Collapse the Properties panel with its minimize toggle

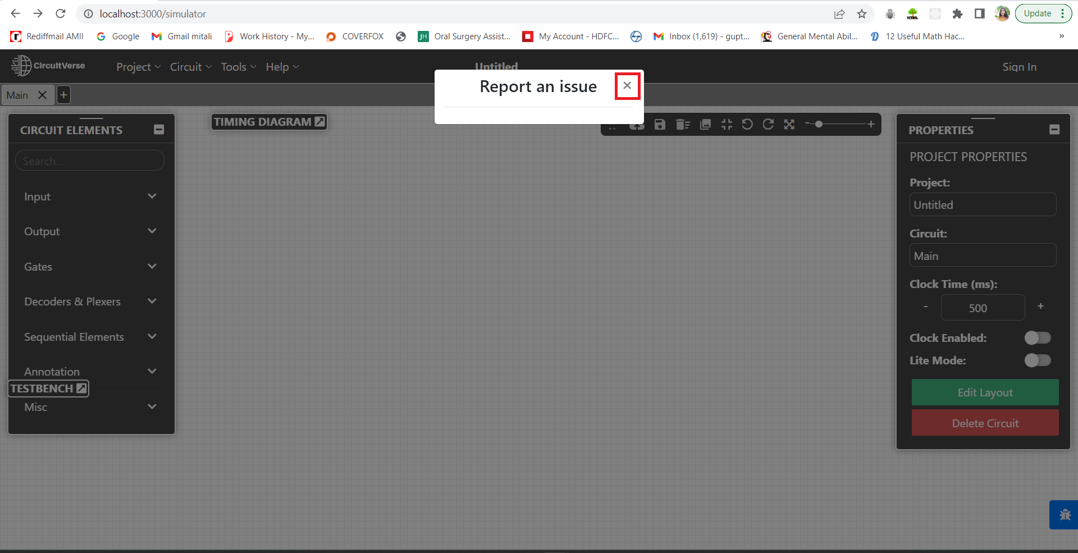1054,129
